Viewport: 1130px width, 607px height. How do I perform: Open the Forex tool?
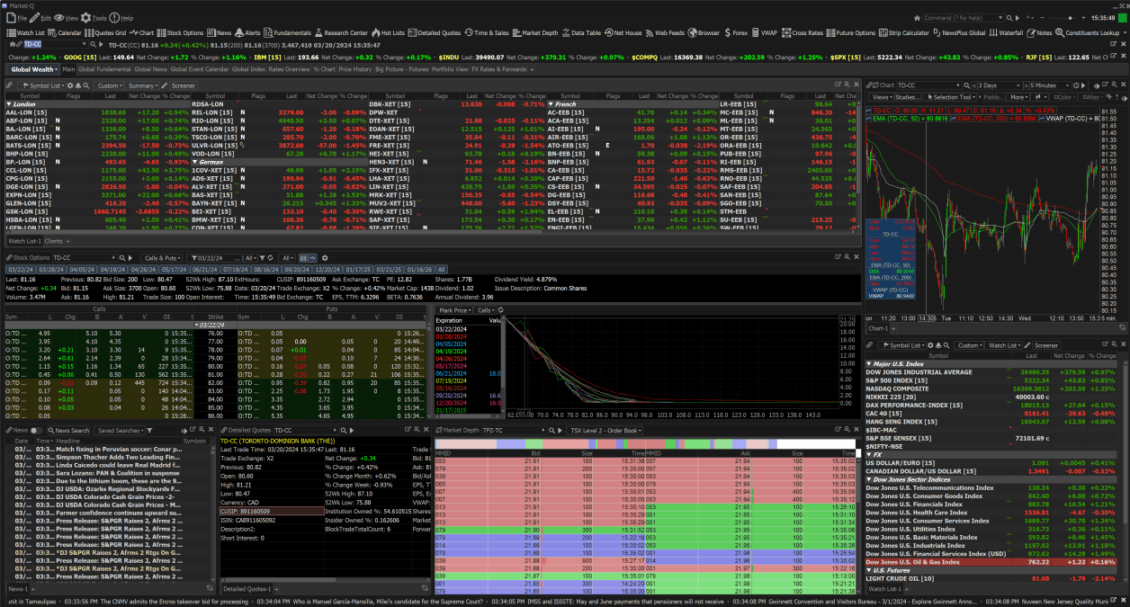coord(736,32)
